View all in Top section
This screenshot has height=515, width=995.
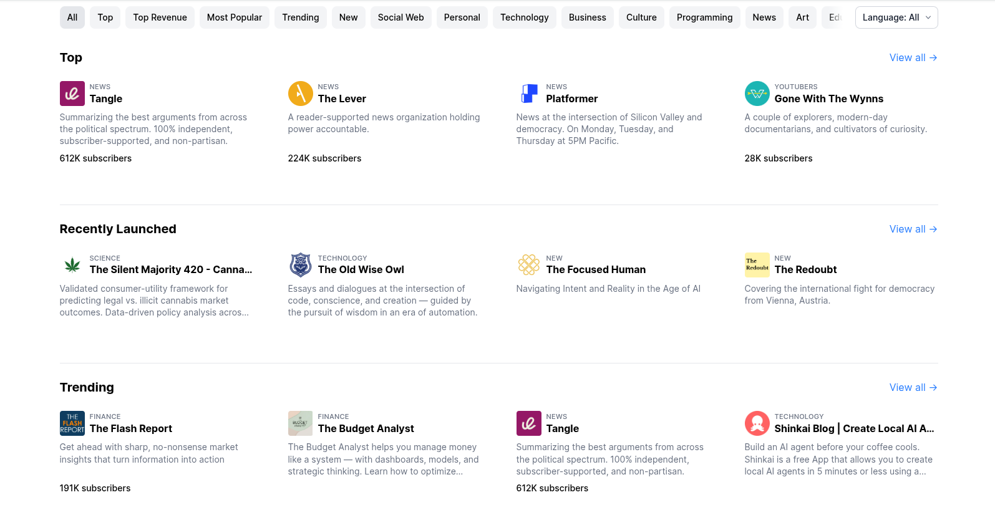click(913, 57)
